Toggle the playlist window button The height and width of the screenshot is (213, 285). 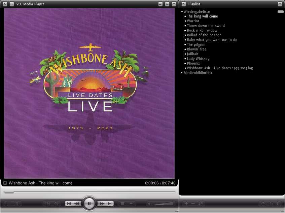(x=8, y=204)
